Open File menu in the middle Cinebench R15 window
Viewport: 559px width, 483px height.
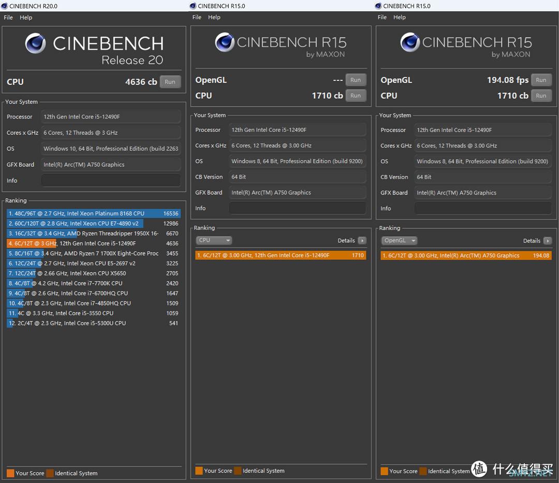pos(197,17)
